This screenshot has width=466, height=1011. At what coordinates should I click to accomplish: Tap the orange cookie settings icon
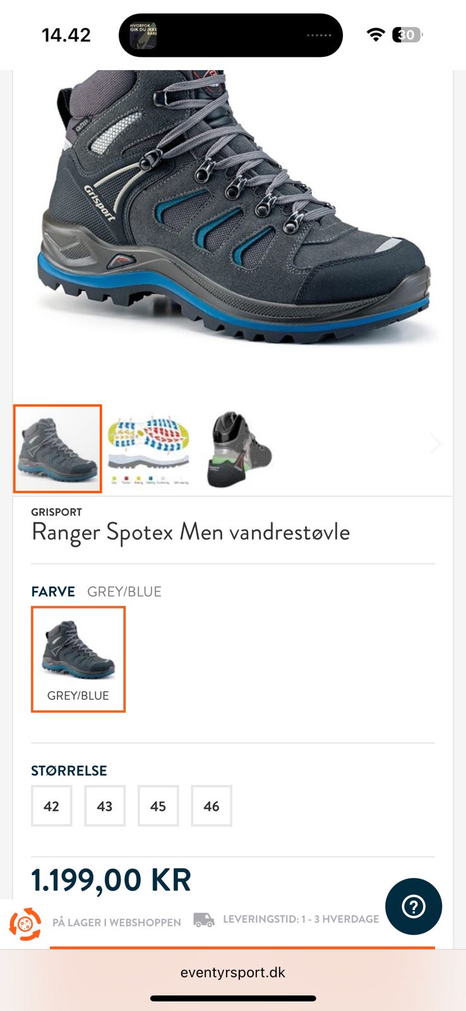pyautogui.click(x=25, y=923)
